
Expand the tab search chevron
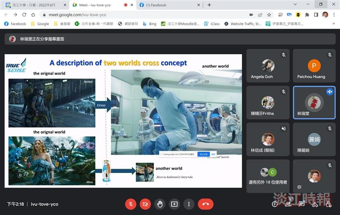pos(295,4)
